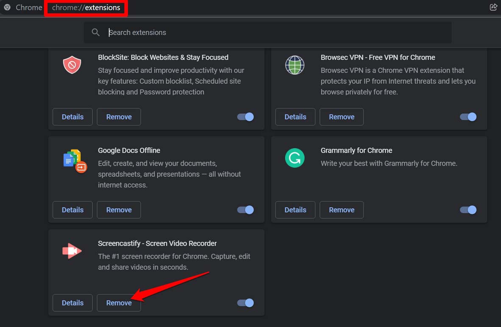
Task: Remove Screencastify from Chrome
Action: 119,302
